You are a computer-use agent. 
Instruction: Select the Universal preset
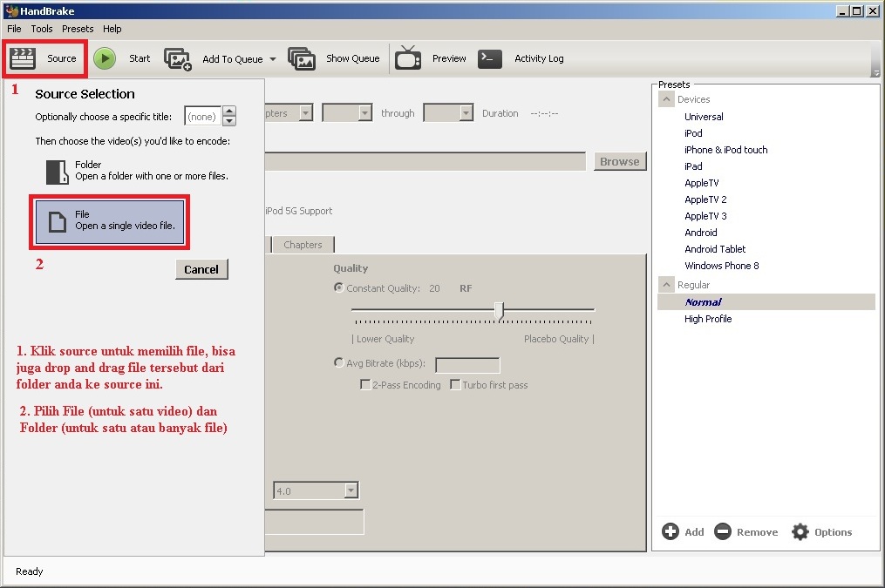[704, 117]
